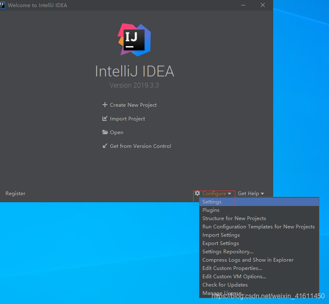
Task: Select Edit Custom VM Options...
Action: [259, 277]
